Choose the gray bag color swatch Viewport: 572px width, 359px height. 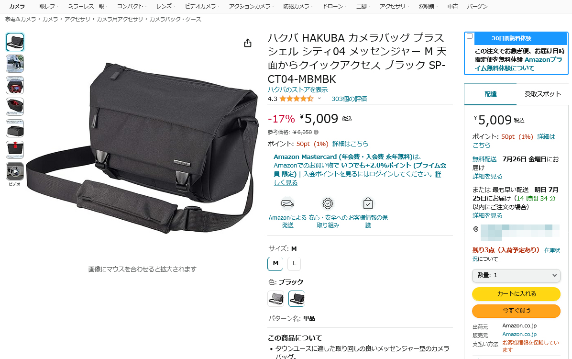276,299
